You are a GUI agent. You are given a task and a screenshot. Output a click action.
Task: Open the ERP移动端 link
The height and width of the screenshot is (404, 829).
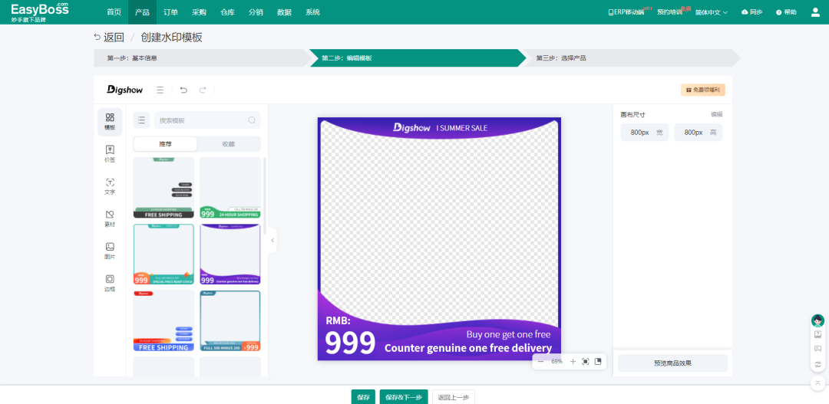point(626,12)
